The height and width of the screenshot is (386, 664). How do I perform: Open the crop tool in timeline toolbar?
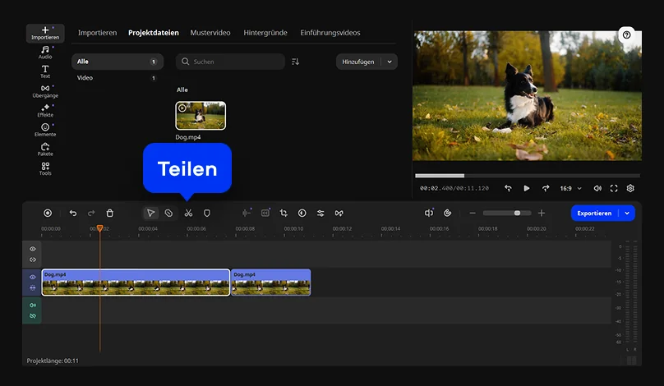click(284, 213)
